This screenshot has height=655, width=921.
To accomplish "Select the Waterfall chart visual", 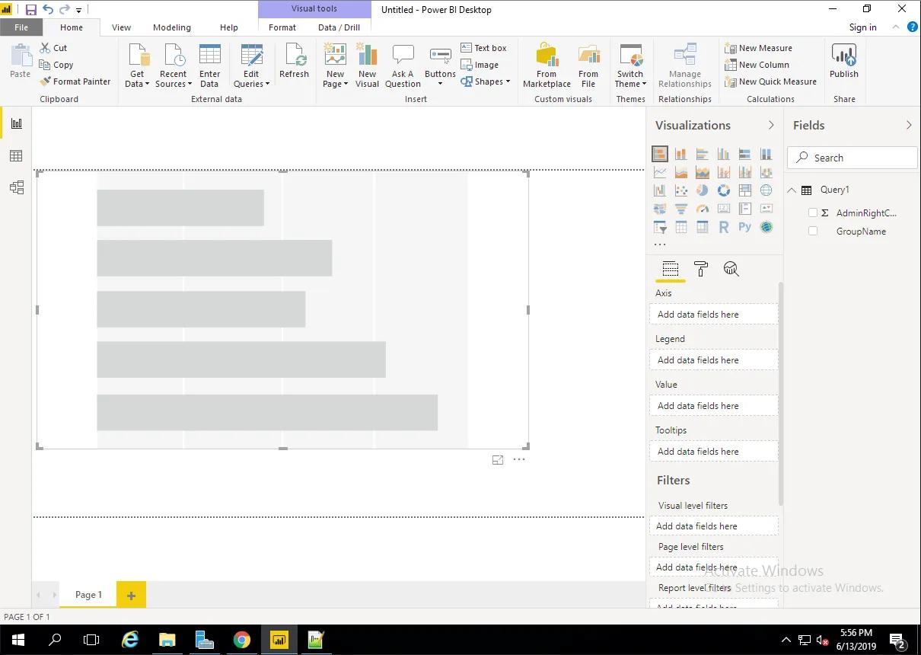I will pos(660,190).
